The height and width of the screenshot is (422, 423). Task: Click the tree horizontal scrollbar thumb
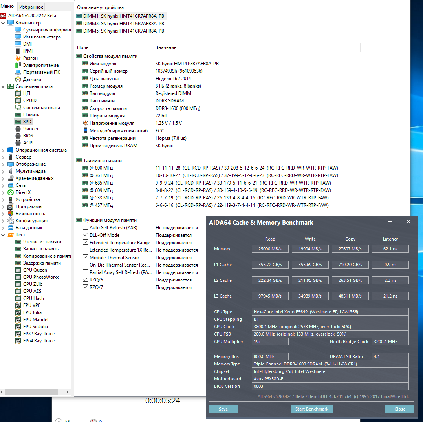pyautogui.click(x=32, y=392)
